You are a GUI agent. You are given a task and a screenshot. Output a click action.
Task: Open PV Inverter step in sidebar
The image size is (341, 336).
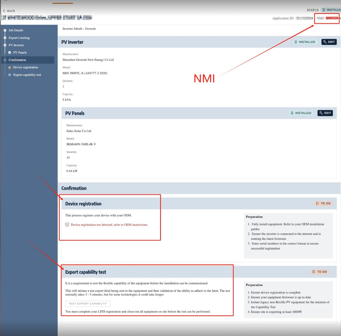[x=16, y=45]
